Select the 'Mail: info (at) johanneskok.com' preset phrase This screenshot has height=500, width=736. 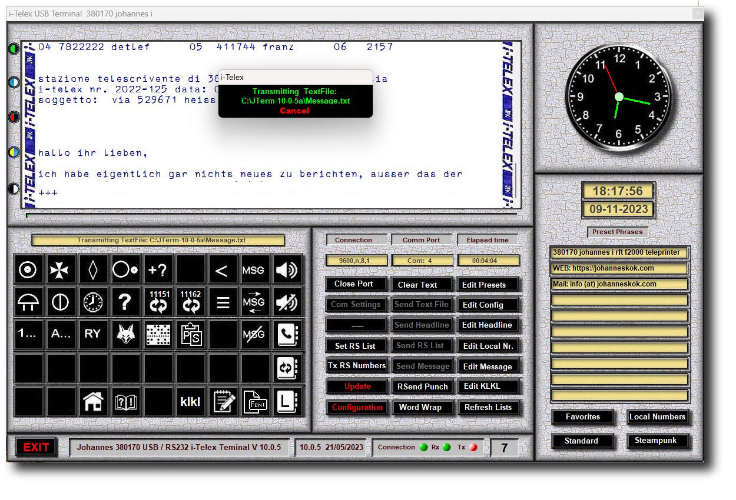click(x=619, y=284)
